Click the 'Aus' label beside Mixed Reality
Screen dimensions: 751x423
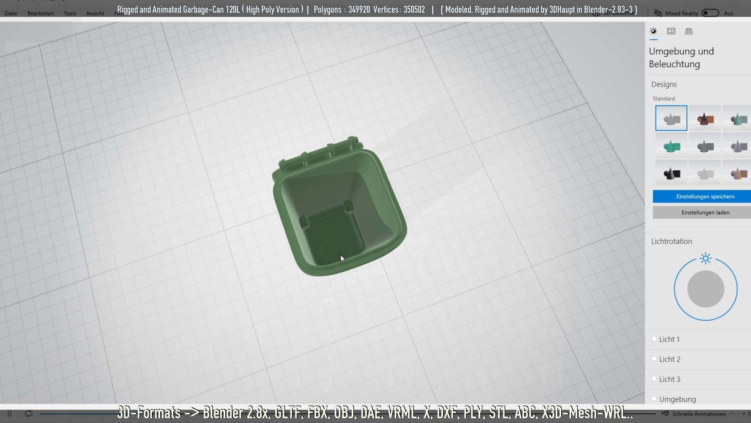(x=728, y=14)
